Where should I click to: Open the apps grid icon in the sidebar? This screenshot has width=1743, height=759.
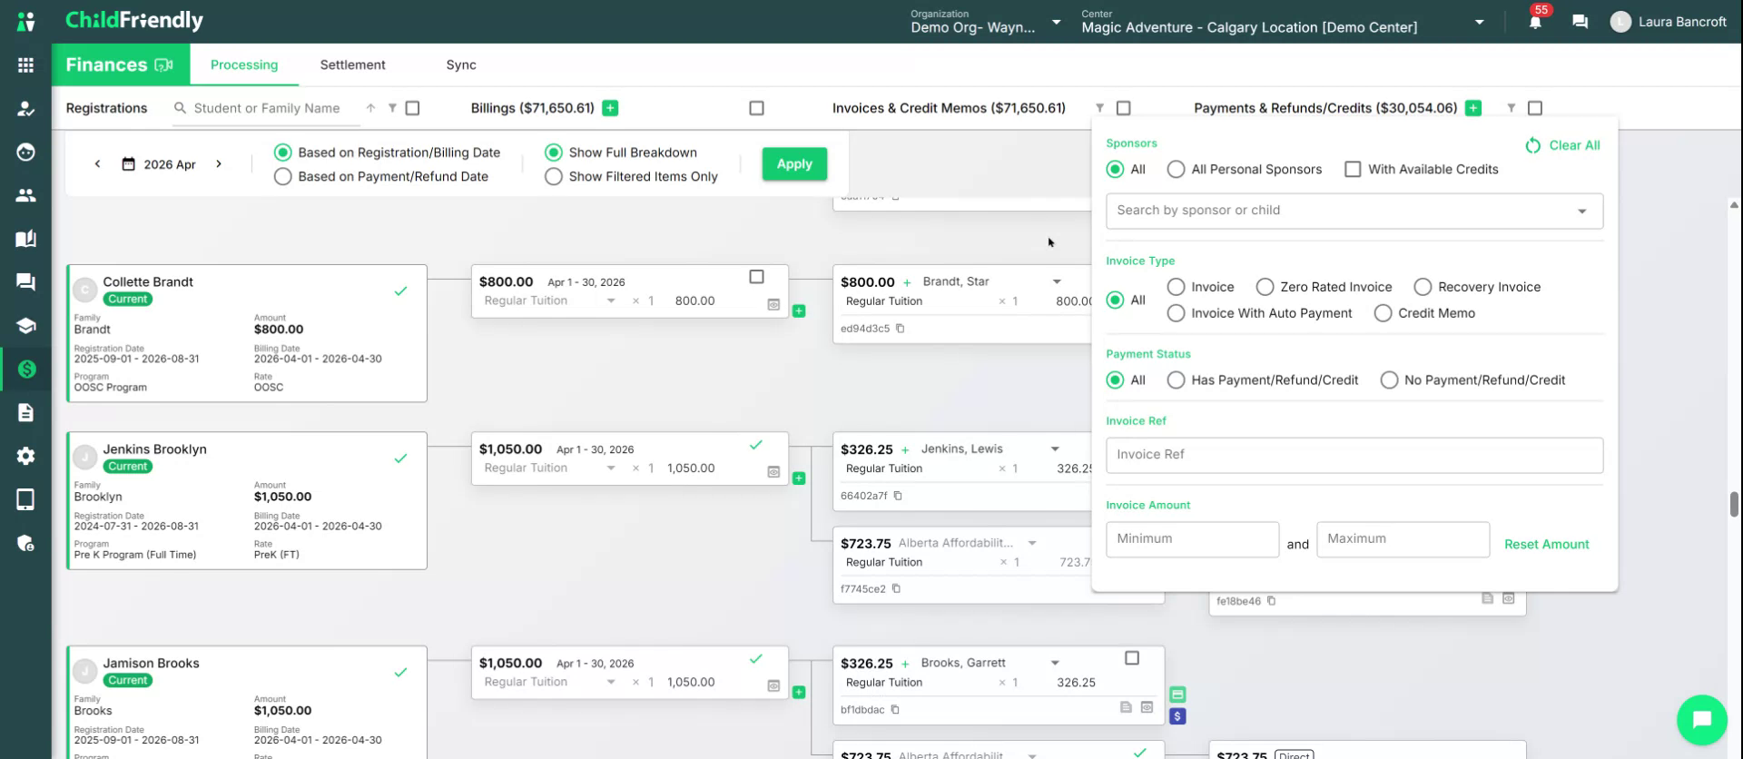[25, 64]
